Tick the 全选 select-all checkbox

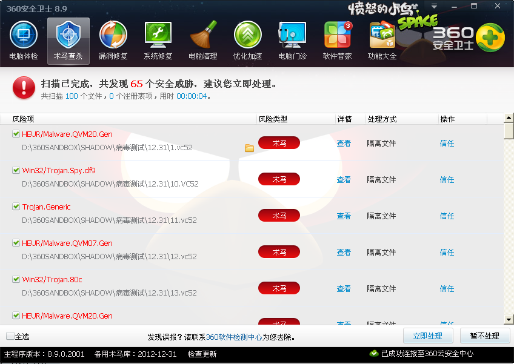pyautogui.click(x=10, y=336)
